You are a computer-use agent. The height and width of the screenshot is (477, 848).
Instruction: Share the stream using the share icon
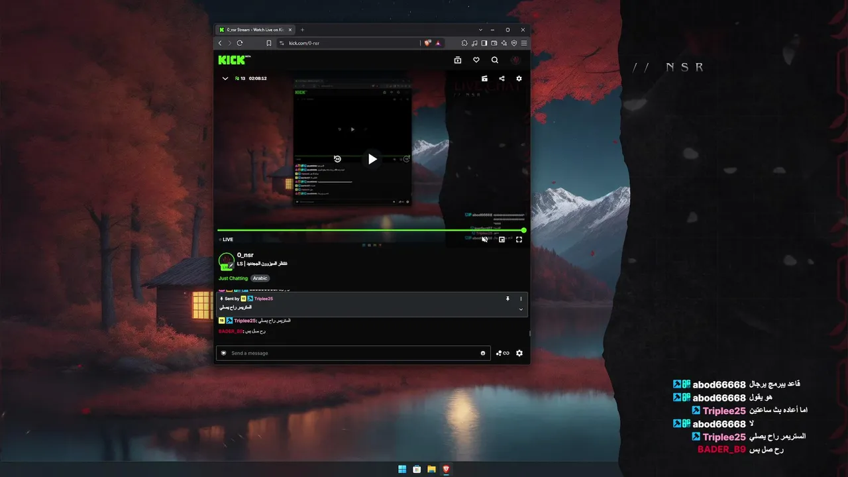coord(502,78)
